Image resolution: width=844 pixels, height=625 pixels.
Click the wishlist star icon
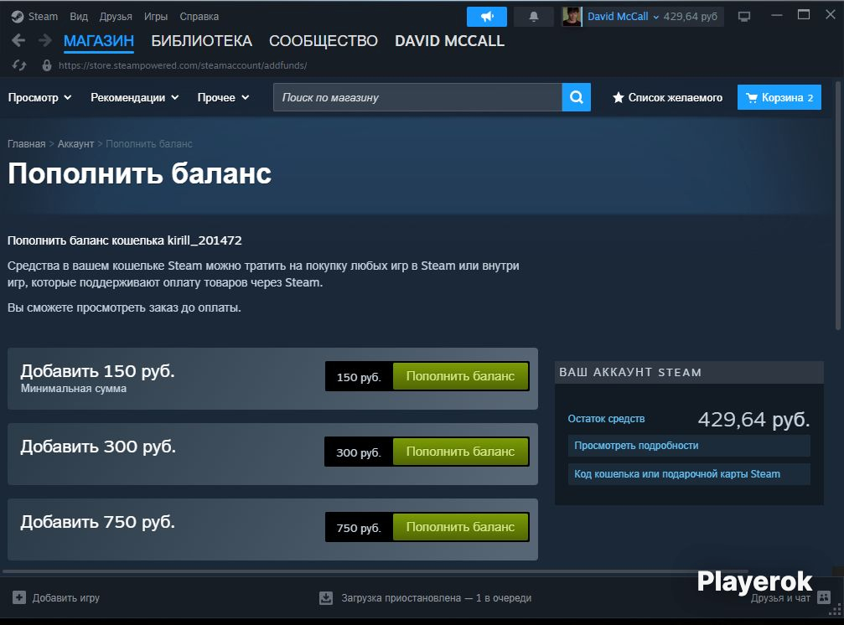(618, 97)
